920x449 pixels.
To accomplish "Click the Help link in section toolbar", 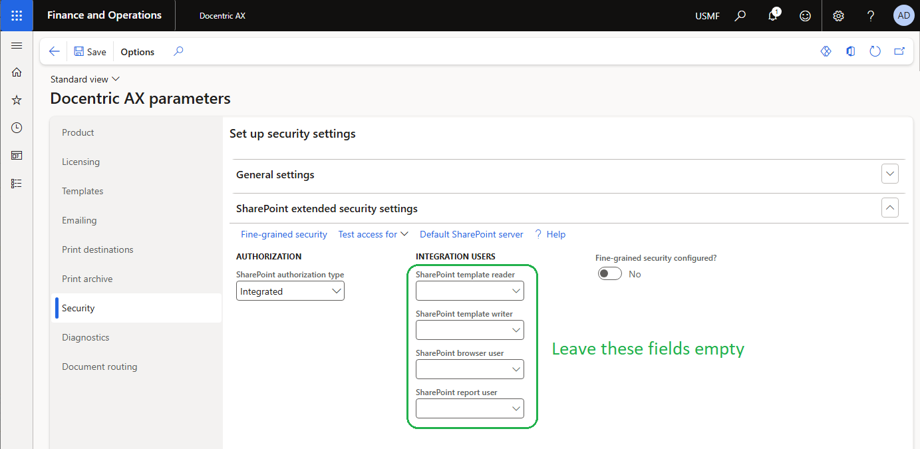I will pyautogui.click(x=550, y=234).
